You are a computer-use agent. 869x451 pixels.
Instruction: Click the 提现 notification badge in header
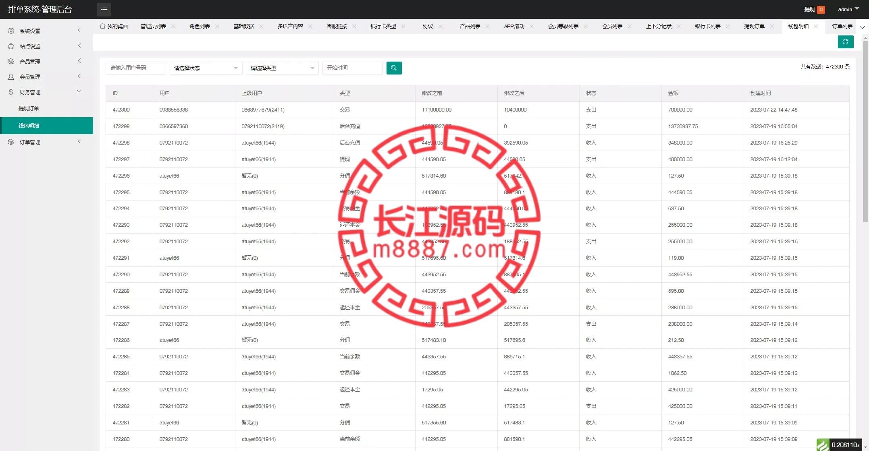coord(821,10)
